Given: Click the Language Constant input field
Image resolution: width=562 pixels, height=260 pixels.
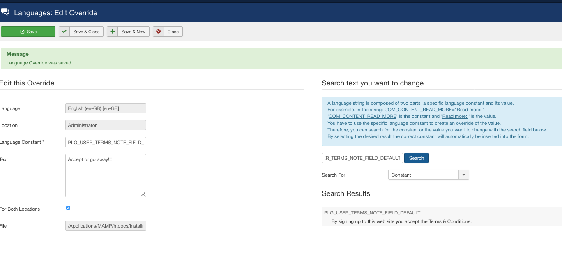Looking at the screenshot, I should (106, 142).
